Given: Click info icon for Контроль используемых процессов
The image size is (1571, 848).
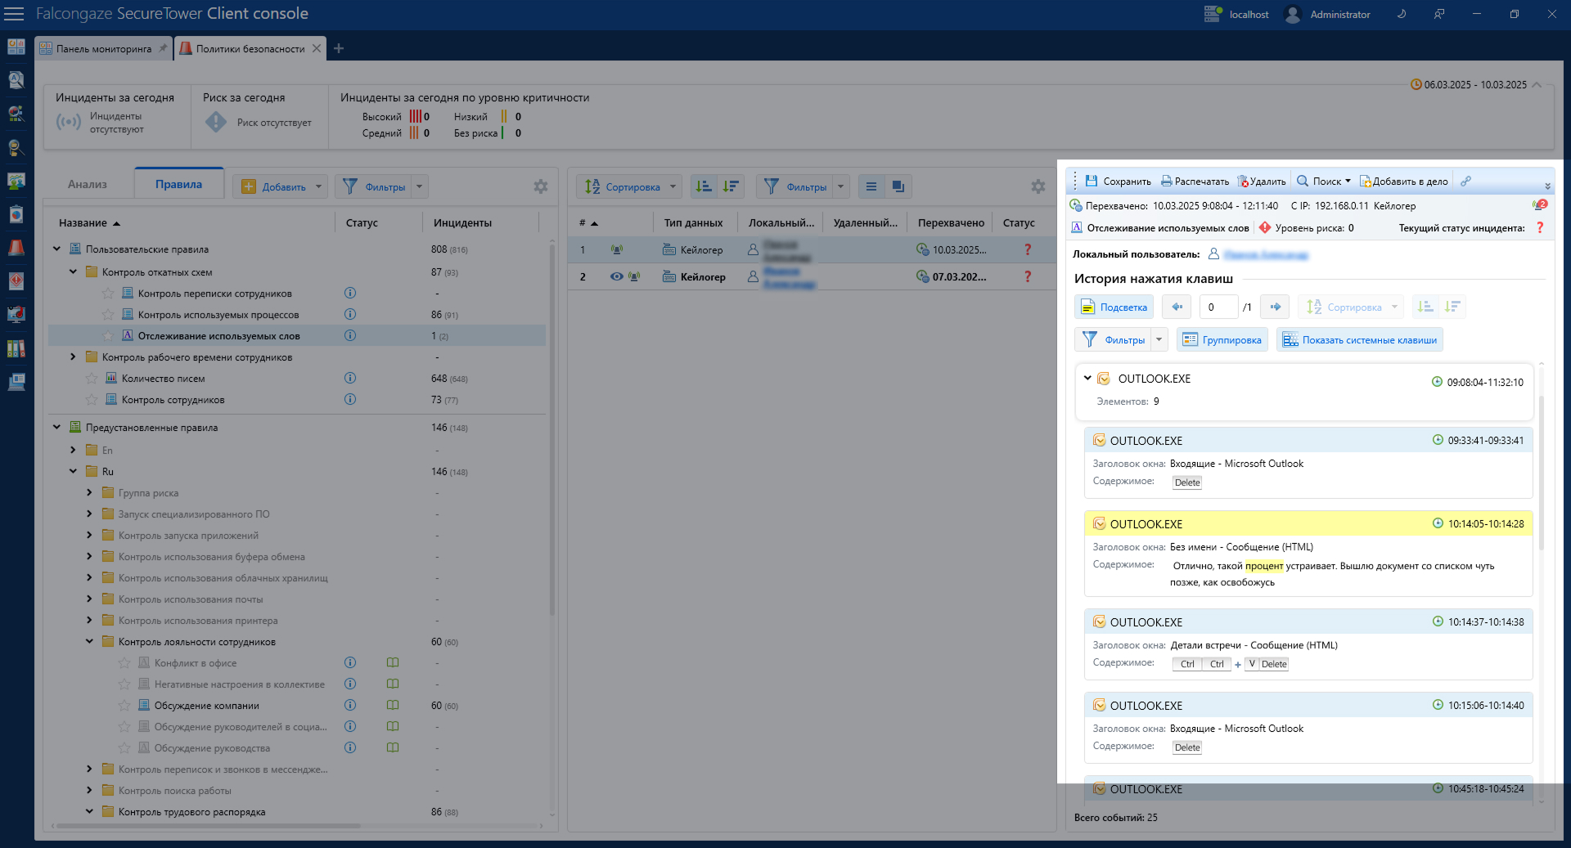Looking at the screenshot, I should (350, 314).
